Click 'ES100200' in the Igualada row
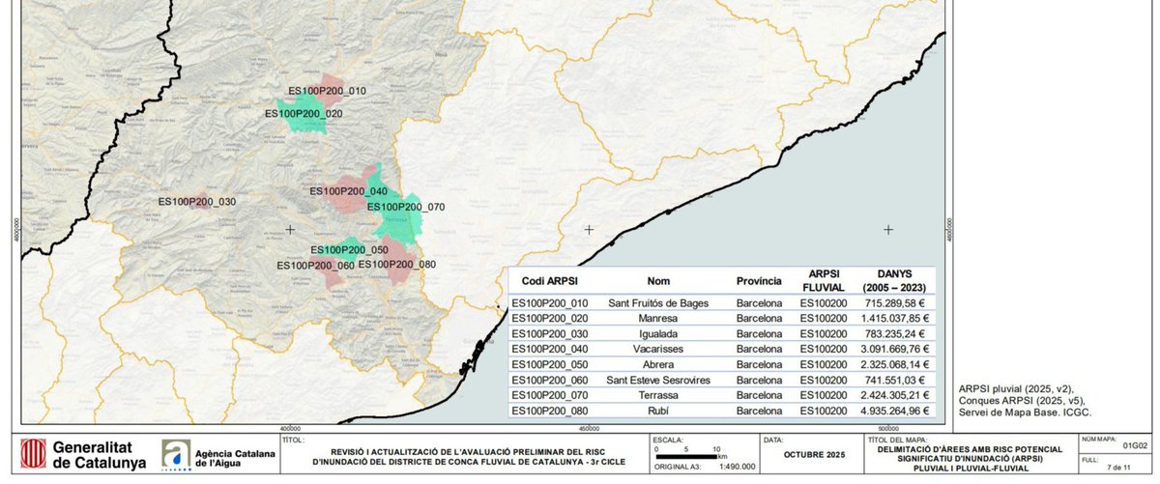Screen dimensions: 1160x484 coord(823,334)
